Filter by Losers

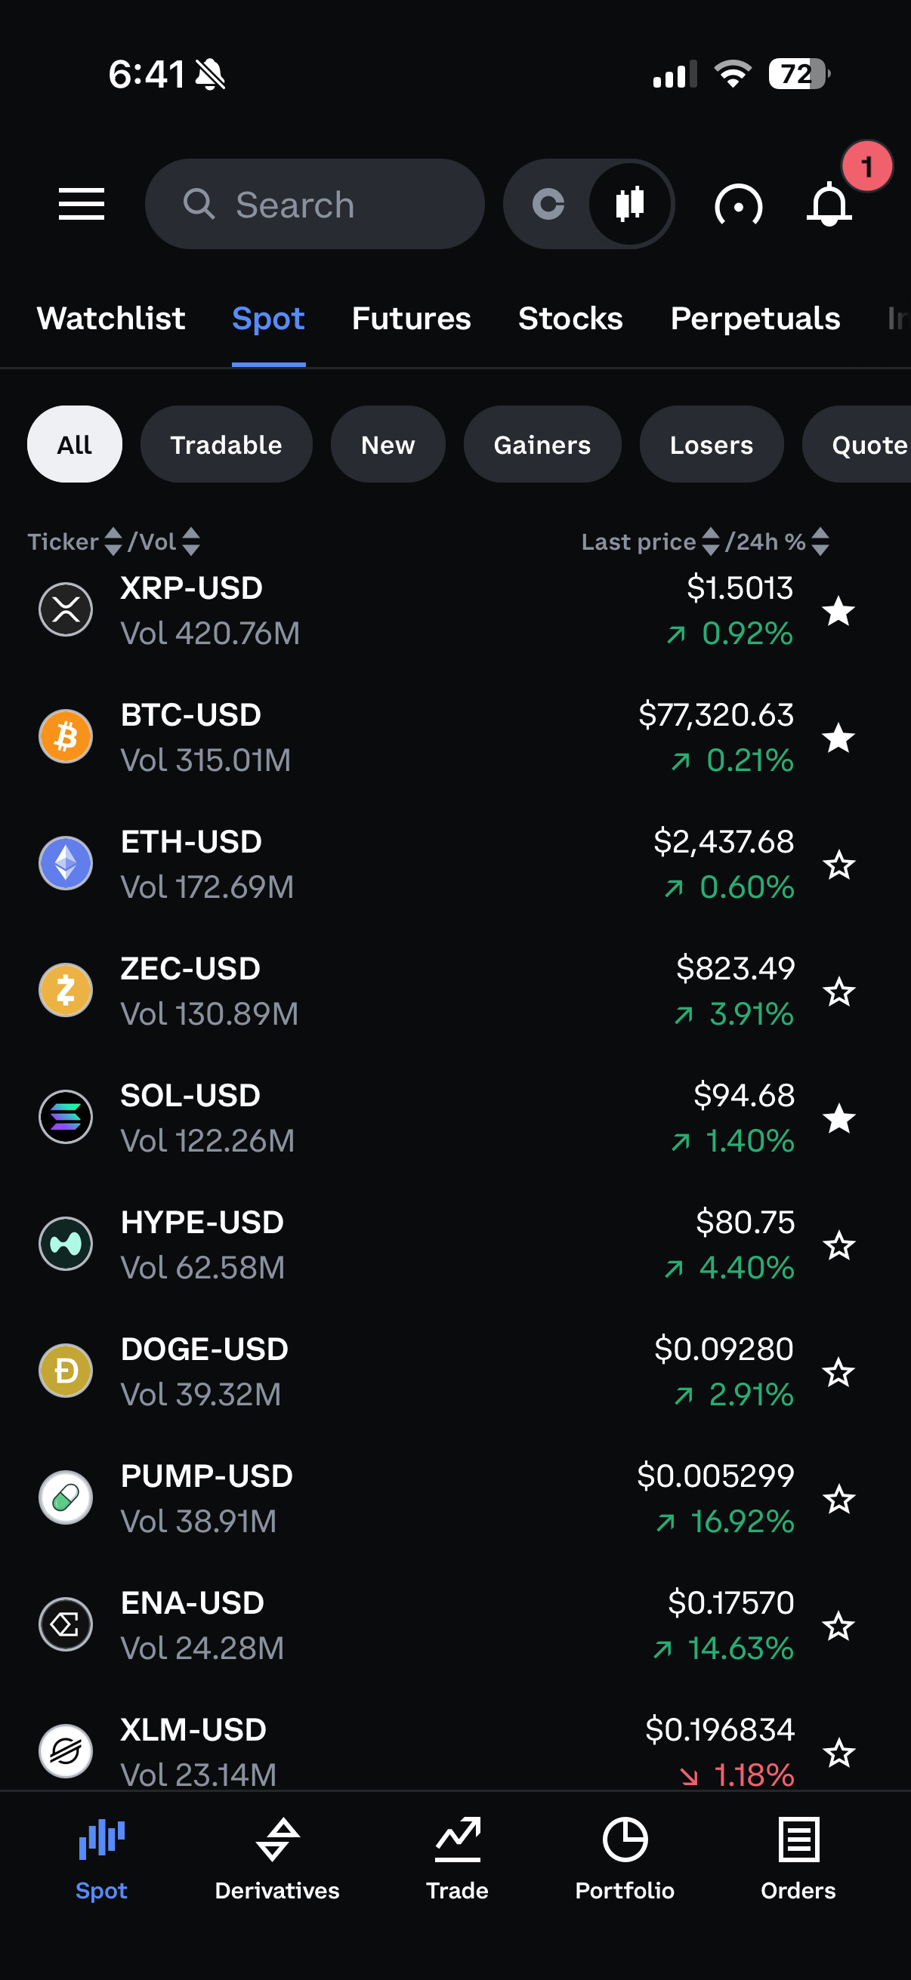711,444
